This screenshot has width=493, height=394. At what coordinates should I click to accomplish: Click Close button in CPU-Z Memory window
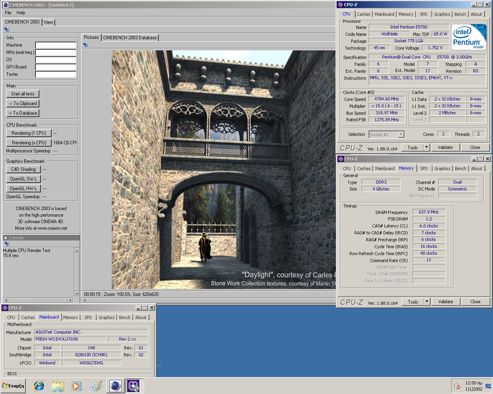coord(475,302)
